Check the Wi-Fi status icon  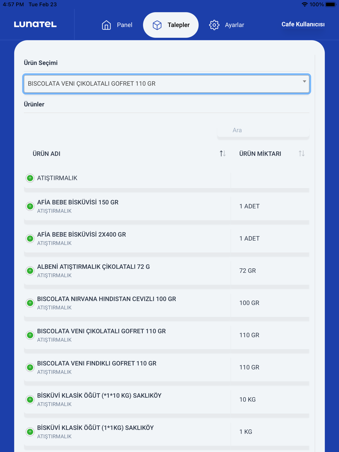pos(304,4)
